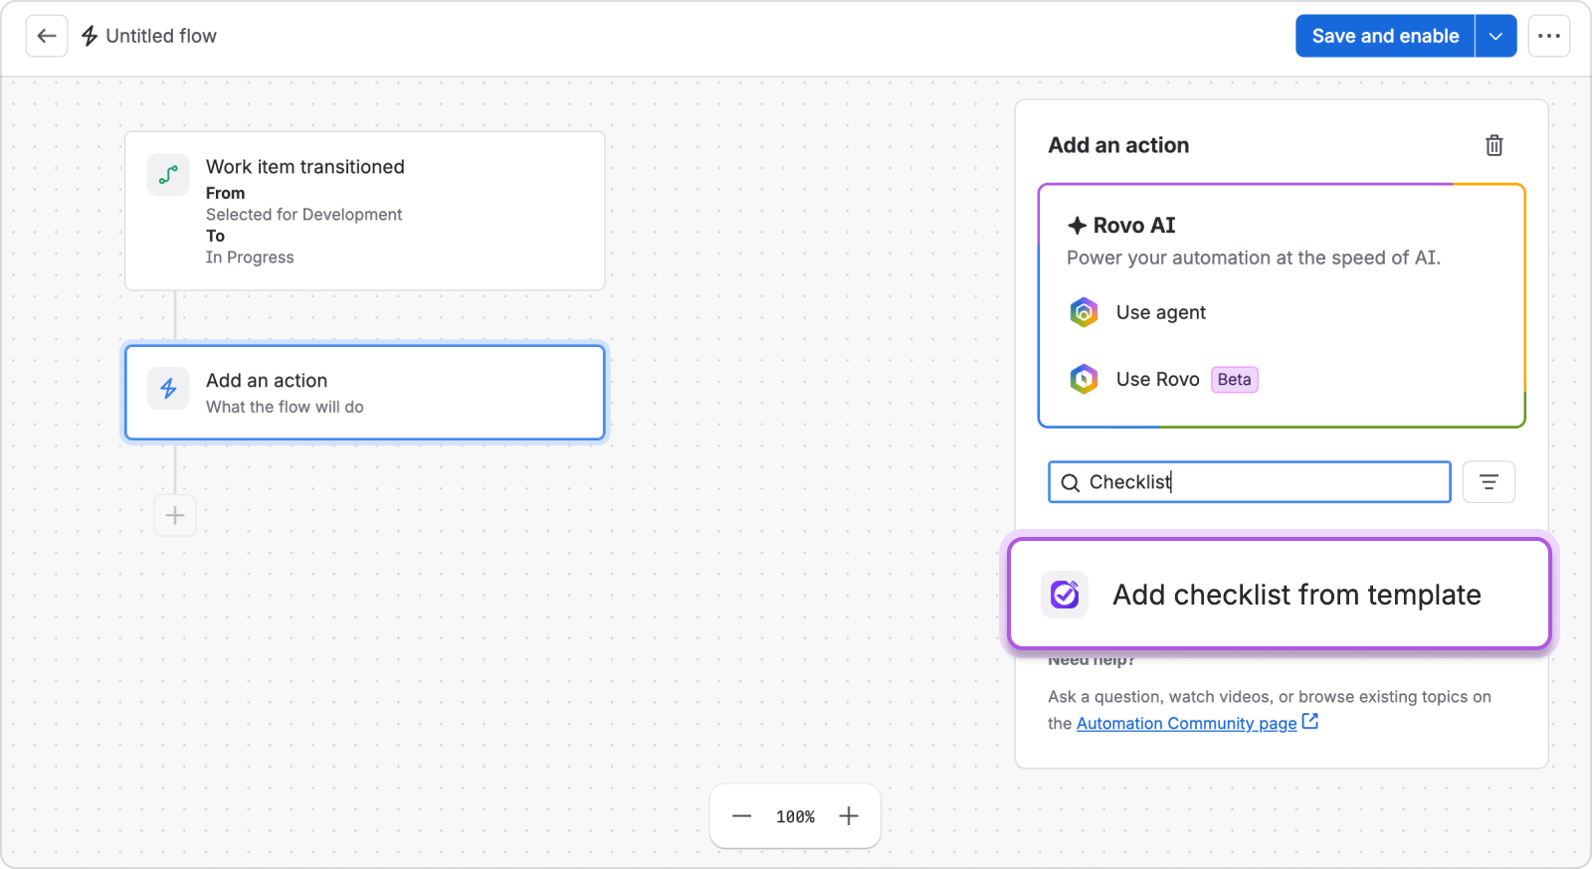Open the Save and enable dropdown arrow
Screen dimensions: 1592x869
pyautogui.click(x=1495, y=36)
